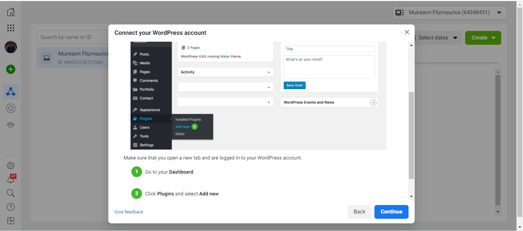The width and height of the screenshot is (523, 231).
Task: Open the all tools grid menu
Action: 11,28
